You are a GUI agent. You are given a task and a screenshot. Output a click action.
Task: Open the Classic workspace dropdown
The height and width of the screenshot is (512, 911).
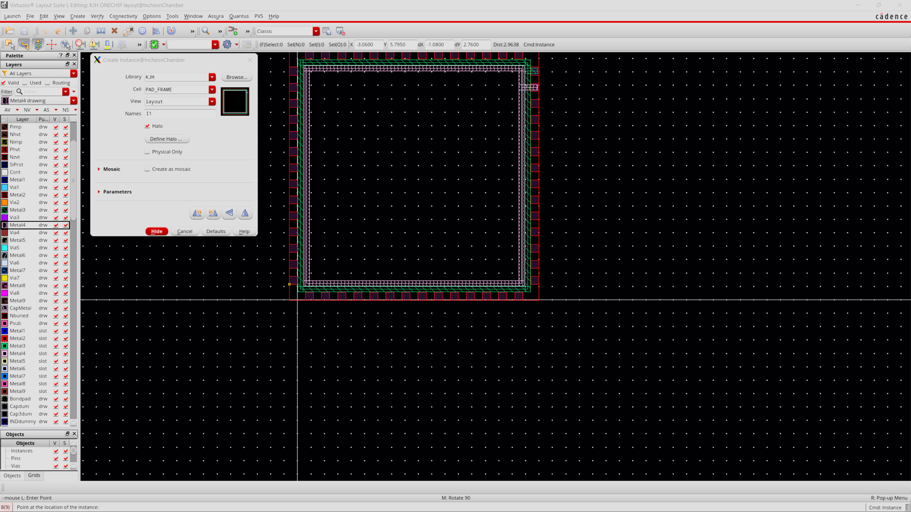(x=316, y=31)
